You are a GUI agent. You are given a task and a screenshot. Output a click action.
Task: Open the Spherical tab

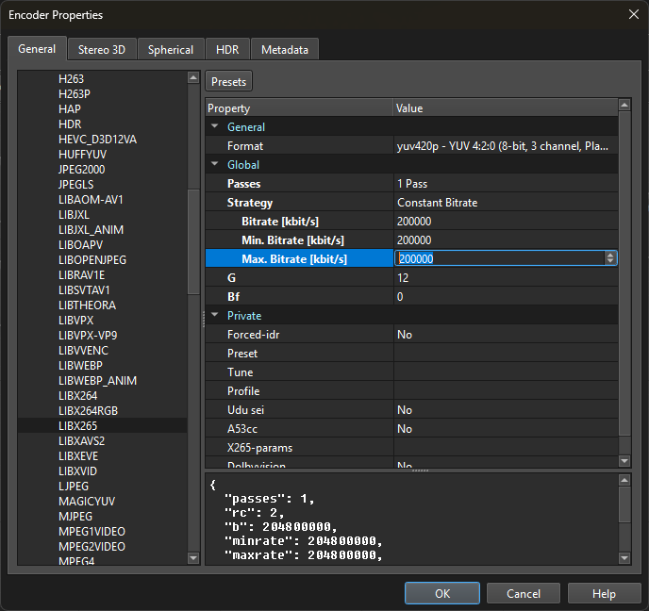[171, 49]
